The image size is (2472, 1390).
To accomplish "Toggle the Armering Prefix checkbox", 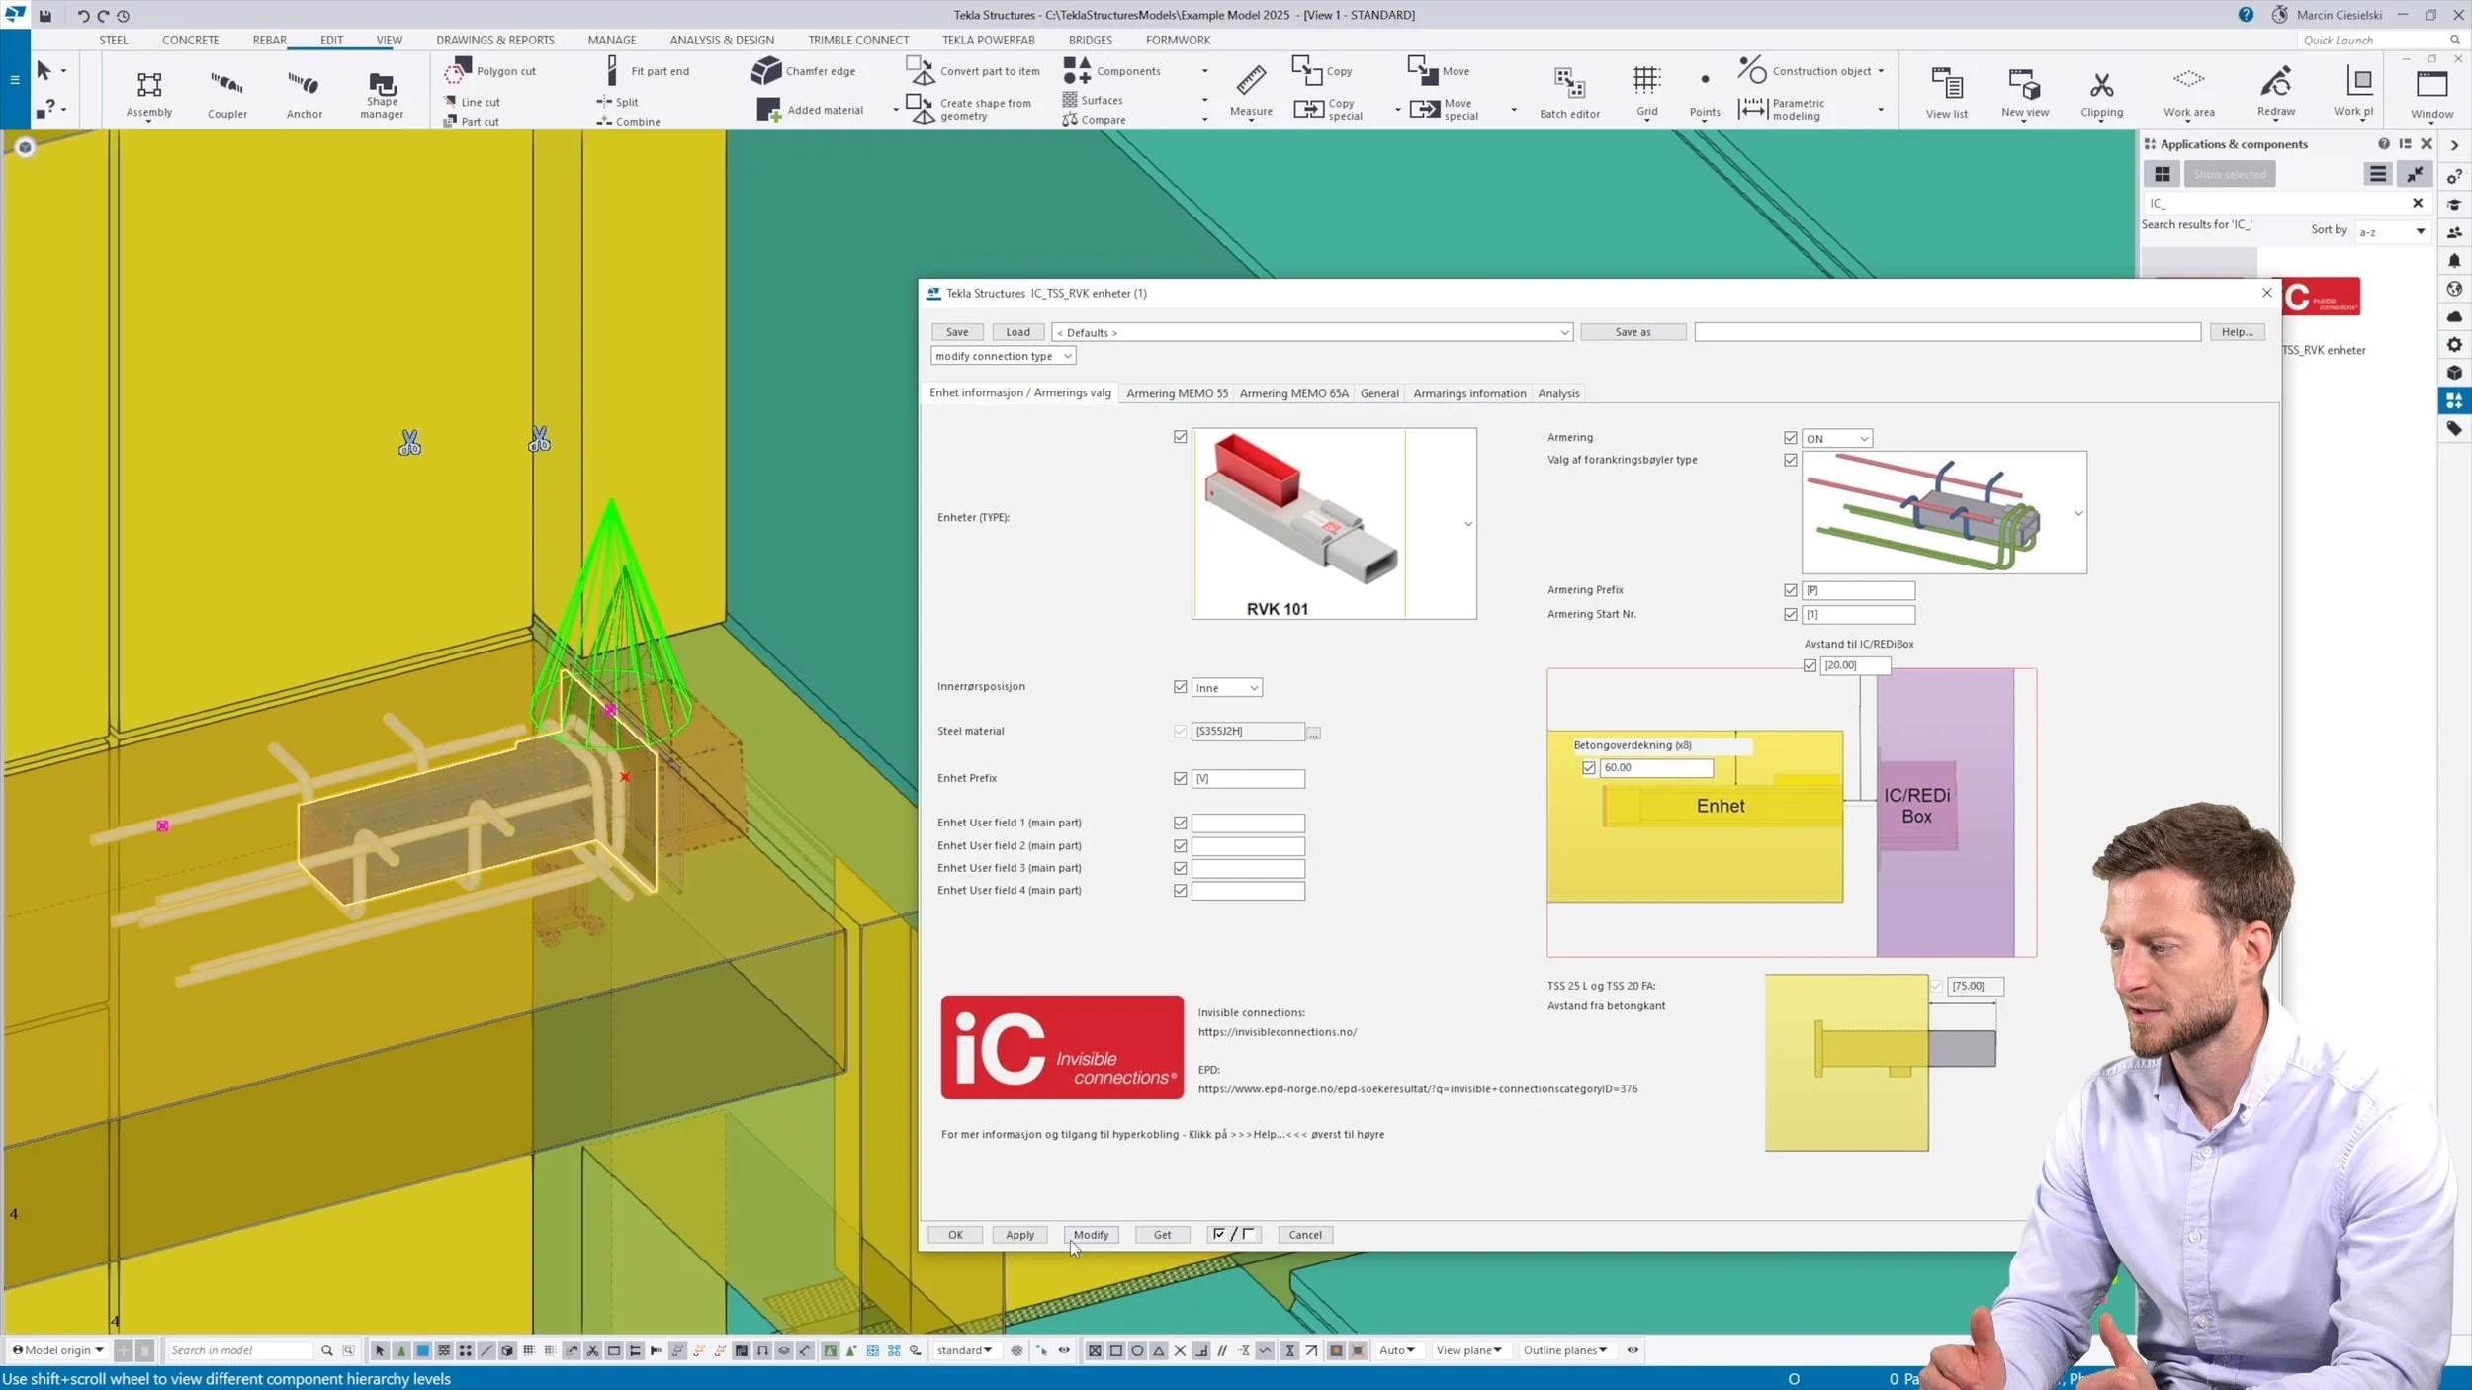I will click(1790, 590).
